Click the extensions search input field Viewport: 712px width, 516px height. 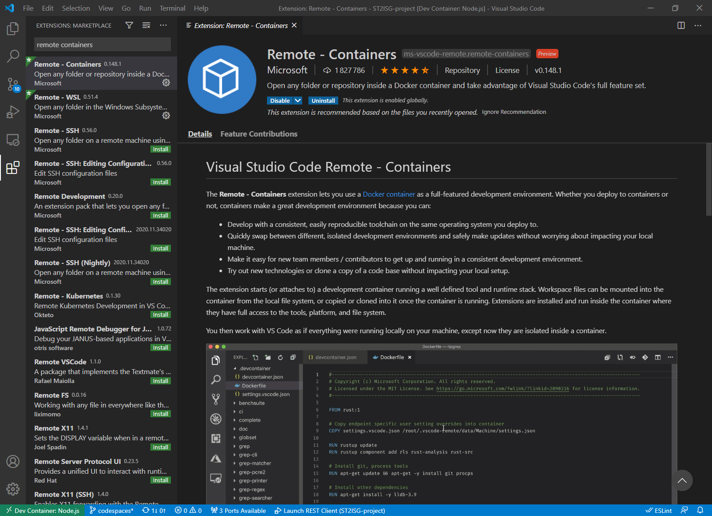pos(102,44)
